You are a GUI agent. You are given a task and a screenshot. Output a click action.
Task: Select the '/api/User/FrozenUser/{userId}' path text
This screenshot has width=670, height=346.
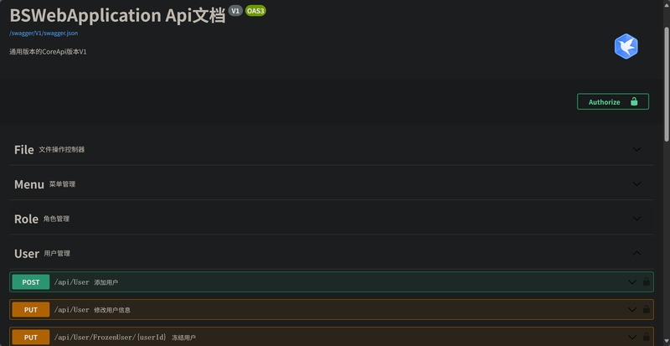[110, 338]
